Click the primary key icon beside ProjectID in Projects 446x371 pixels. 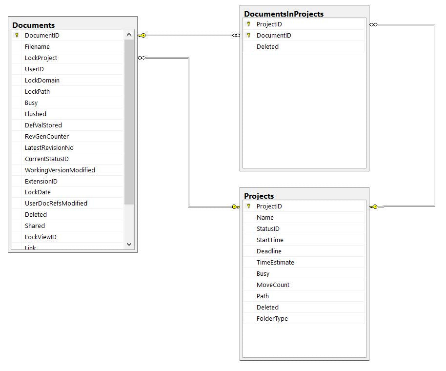[x=248, y=206]
